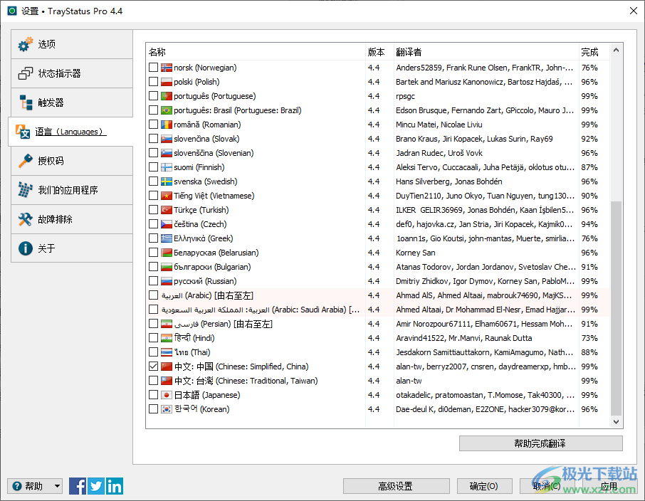Viewport: 645px width, 501px height.
Task: Enable the 日本語 (Japanese) checkbox
Action: coord(154,395)
